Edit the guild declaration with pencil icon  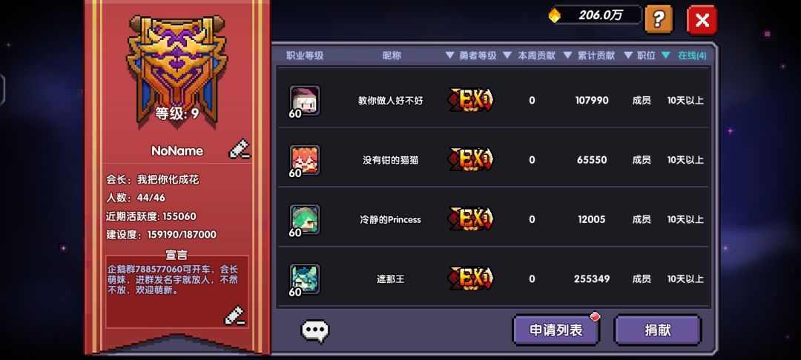point(235,316)
